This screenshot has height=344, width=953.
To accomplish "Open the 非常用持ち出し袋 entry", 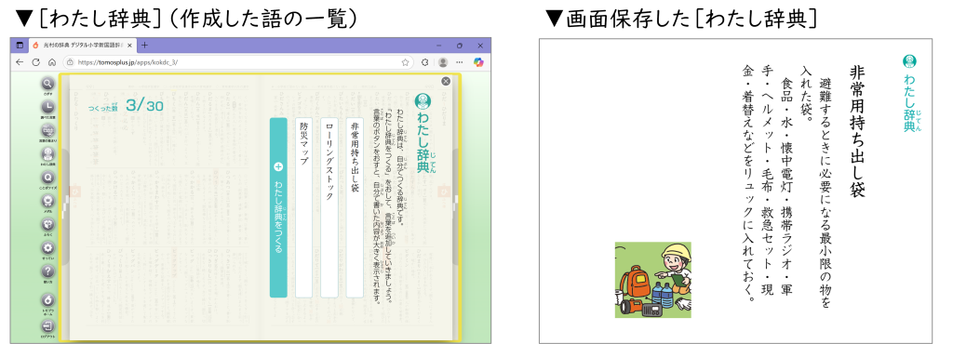I will coord(355,207).
